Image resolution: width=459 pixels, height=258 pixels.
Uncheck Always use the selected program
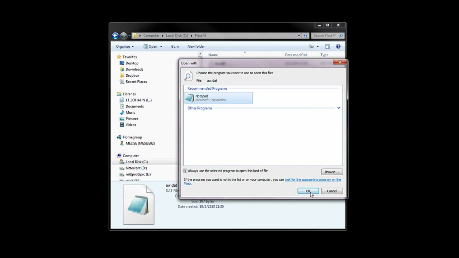(185, 171)
